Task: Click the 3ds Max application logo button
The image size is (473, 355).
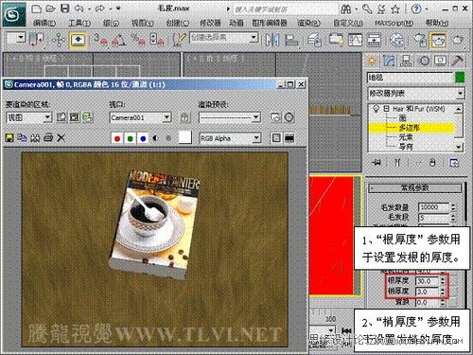Action: pos(13,15)
